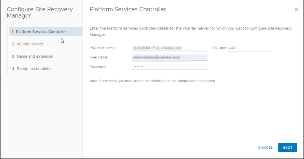Click the Password label
The width and height of the screenshot is (304, 159).
click(97, 67)
